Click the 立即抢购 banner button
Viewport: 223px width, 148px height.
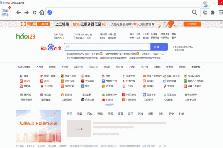[x=192, y=24]
